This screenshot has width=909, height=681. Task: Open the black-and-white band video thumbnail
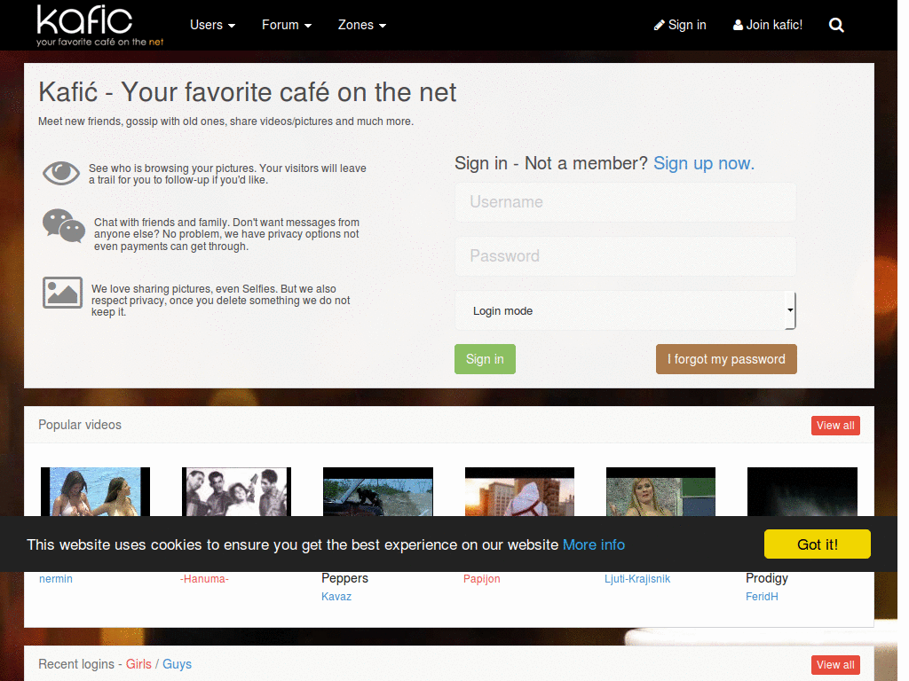pyautogui.click(x=236, y=491)
